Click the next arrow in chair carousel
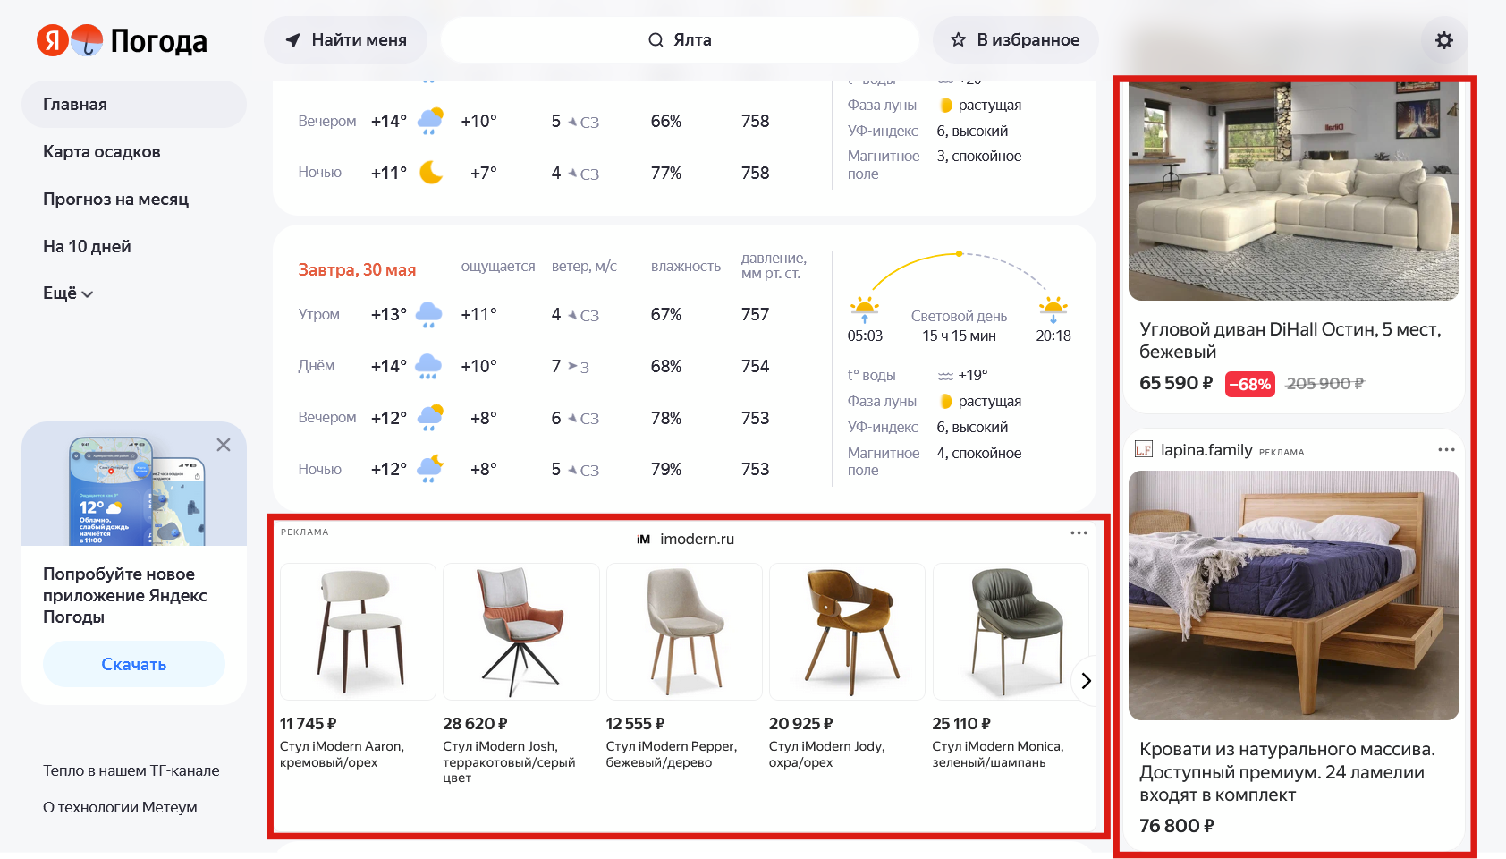This screenshot has height=859, width=1506. (x=1086, y=681)
